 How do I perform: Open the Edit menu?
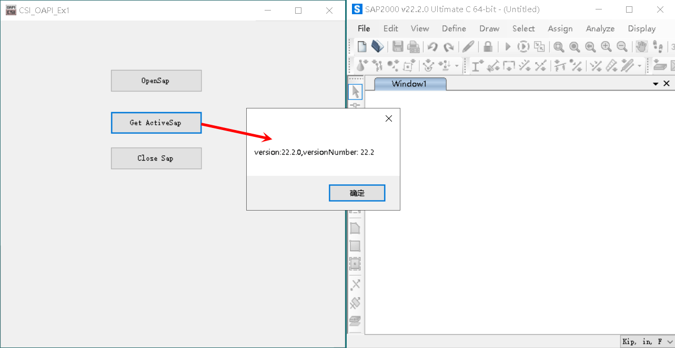point(390,28)
